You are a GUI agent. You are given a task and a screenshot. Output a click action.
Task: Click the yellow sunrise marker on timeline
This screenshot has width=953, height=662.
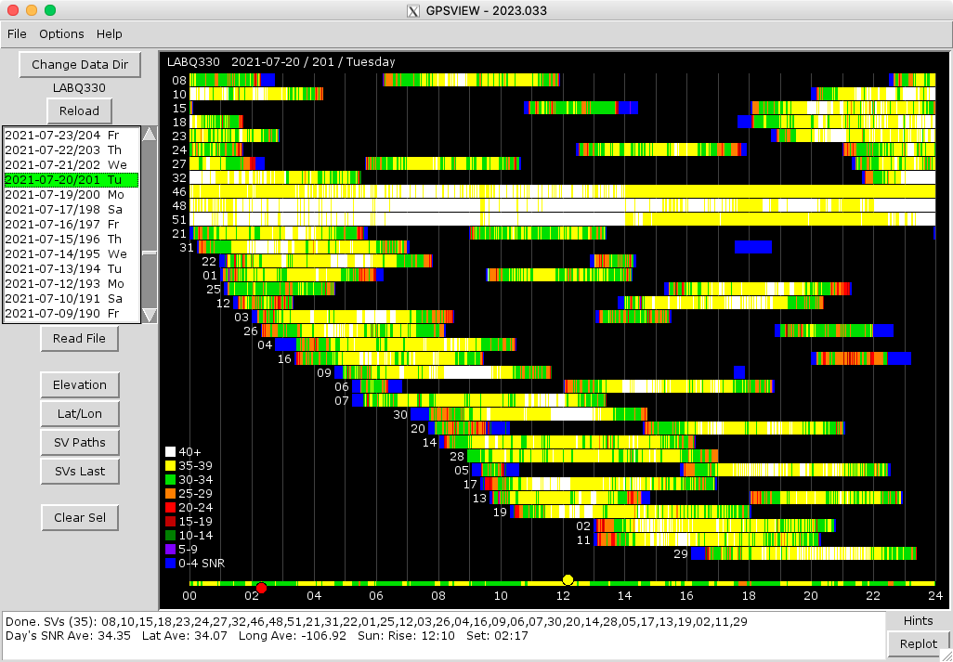pyautogui.click(x=568, y=580)
